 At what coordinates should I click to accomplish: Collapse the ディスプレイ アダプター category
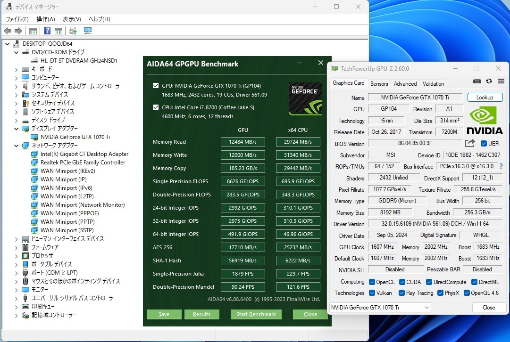pos(16,129)
